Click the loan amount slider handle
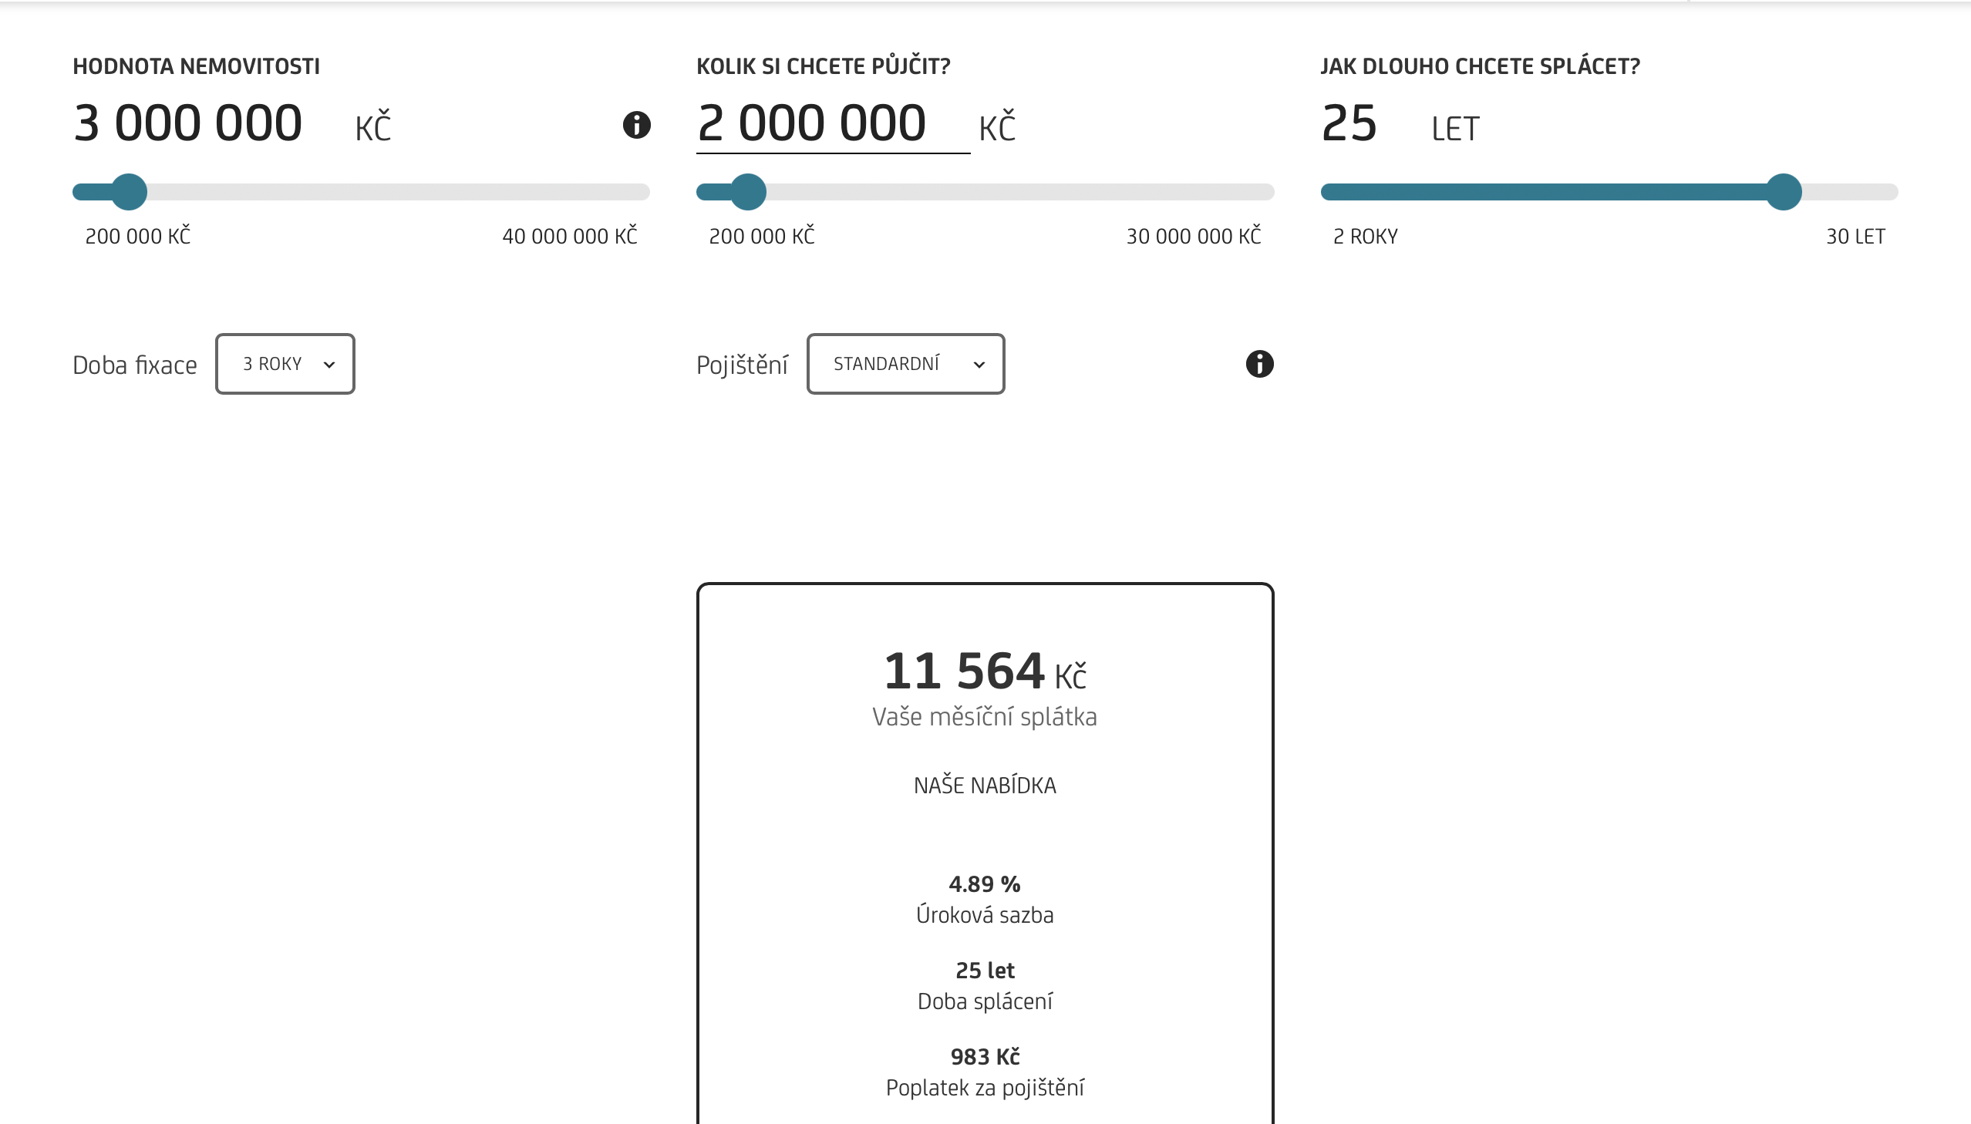 (747, 192)
